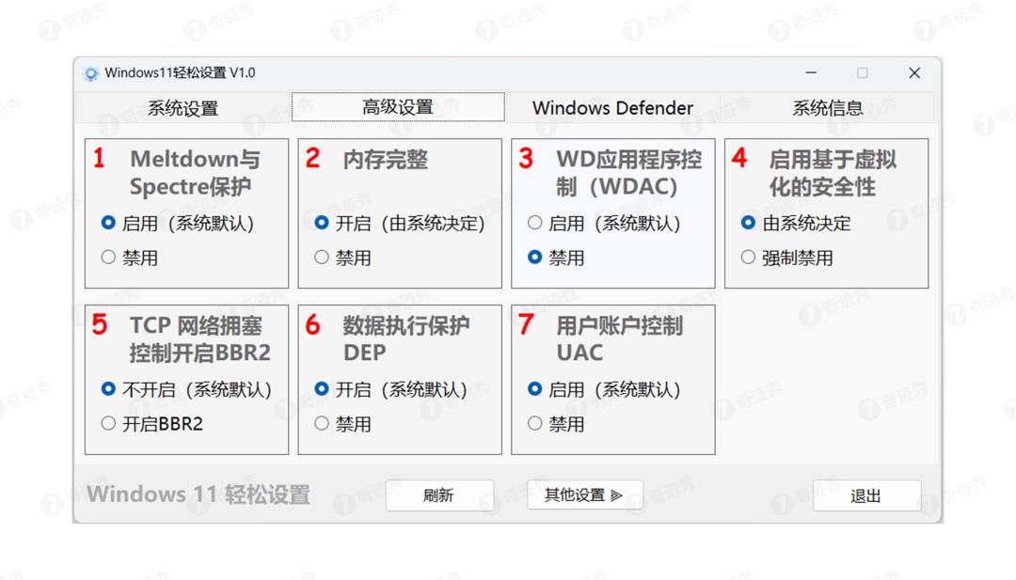Disable 用户账户控制 UAC via 禁用 radio

[535, 424]
